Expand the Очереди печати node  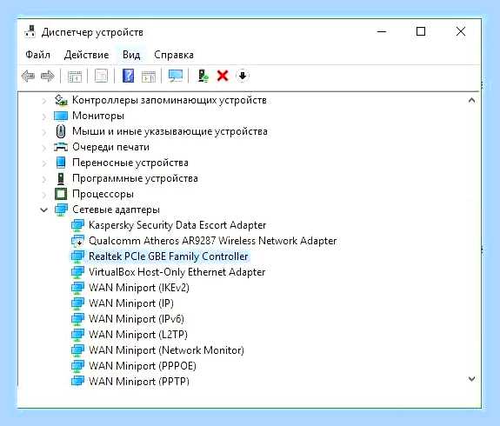[x=44, y=148]
